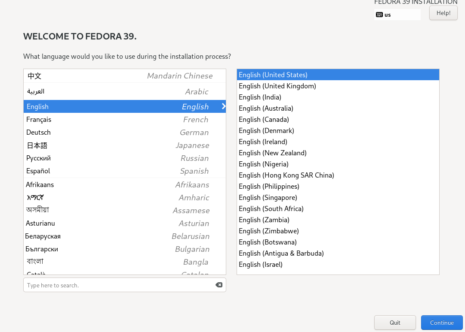Choose Arabic in the language list
This screenshot has width=465, height=332.
click(125, 91)
